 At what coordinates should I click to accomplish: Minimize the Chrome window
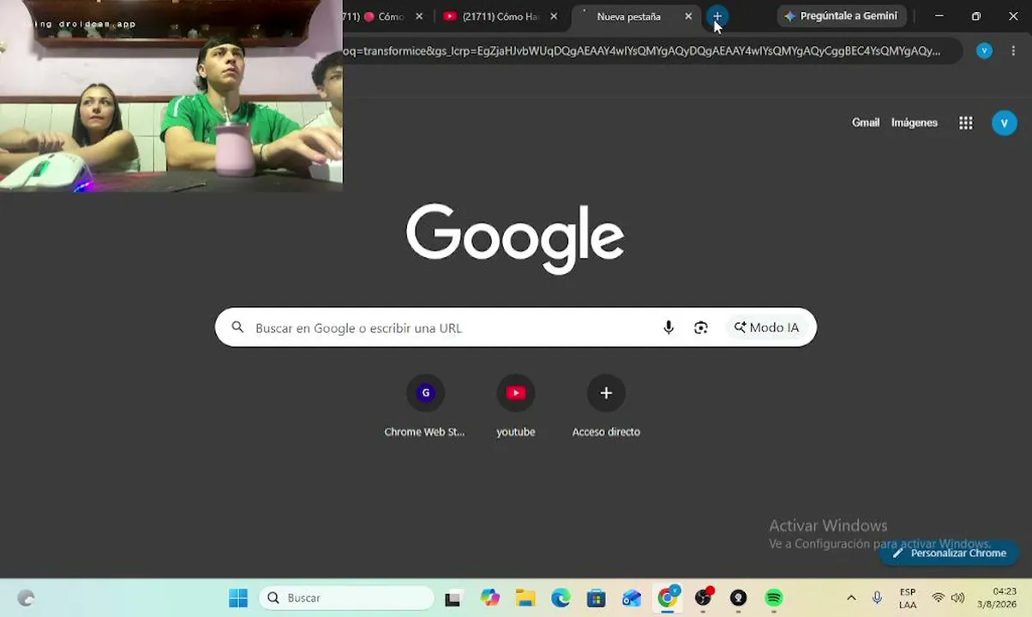(x=939, y=16)
